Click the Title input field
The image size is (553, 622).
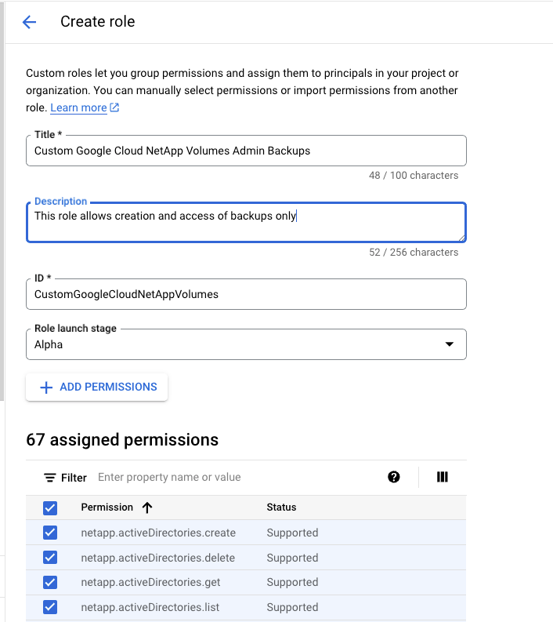pyautogui.click(x=246, y=151)
